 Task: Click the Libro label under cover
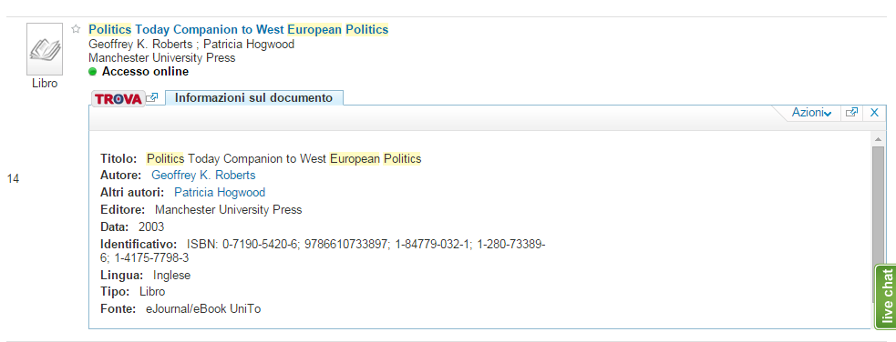pyautogui.click(x=45, y=83)
